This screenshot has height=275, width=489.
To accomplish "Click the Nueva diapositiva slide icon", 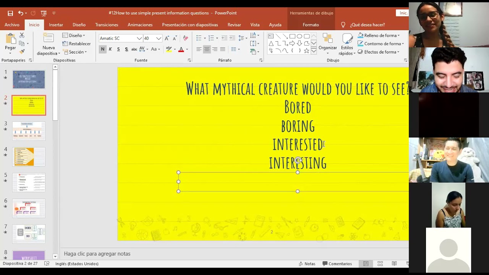I will pos(48,38).
